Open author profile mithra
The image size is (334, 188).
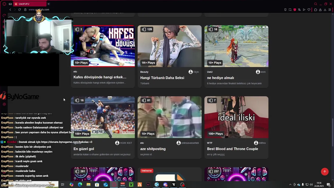click(260, 143)
